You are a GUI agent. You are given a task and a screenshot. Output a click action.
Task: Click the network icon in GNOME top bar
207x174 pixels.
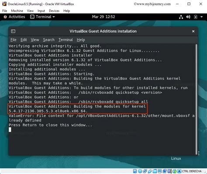coord(181,17)
